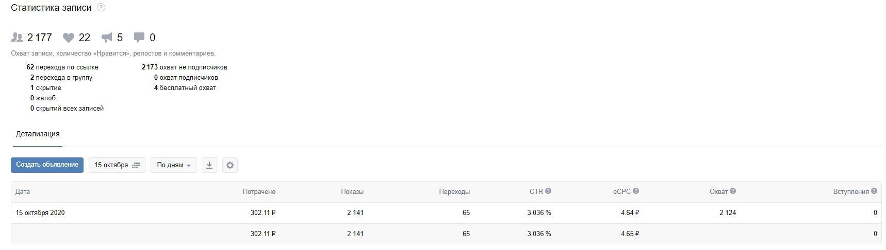
Task: Click the Переходы column header
Action: click(454, 192)
